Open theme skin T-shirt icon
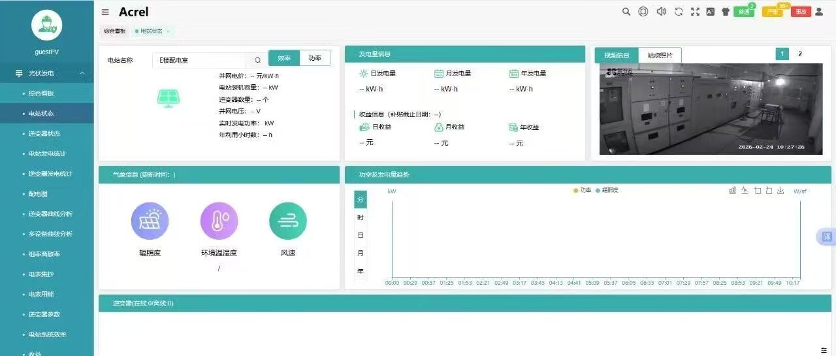836x356 pixels. coord(725,12)
